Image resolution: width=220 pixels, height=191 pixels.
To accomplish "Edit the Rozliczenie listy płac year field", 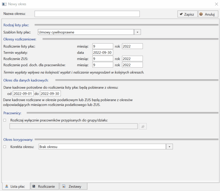I will coord(132,46).
